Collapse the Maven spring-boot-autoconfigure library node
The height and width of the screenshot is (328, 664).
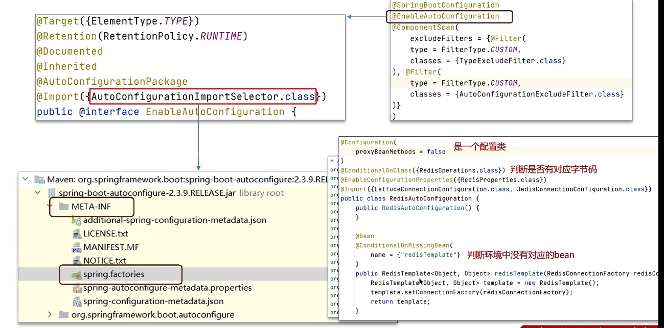point(25,179)
